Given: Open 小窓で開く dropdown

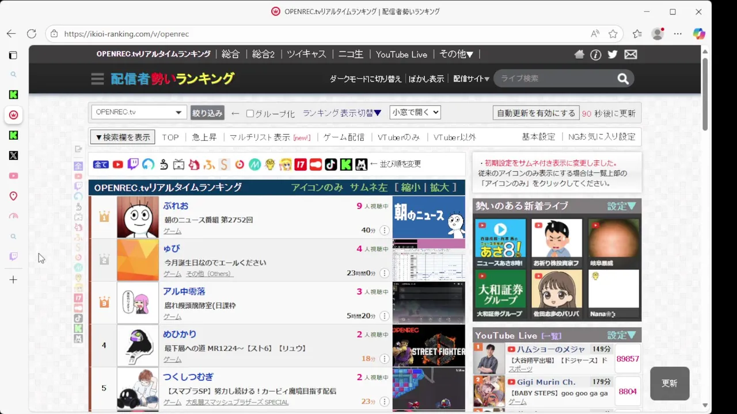Looking at the screenshot, I should click(x=415, y=112).
